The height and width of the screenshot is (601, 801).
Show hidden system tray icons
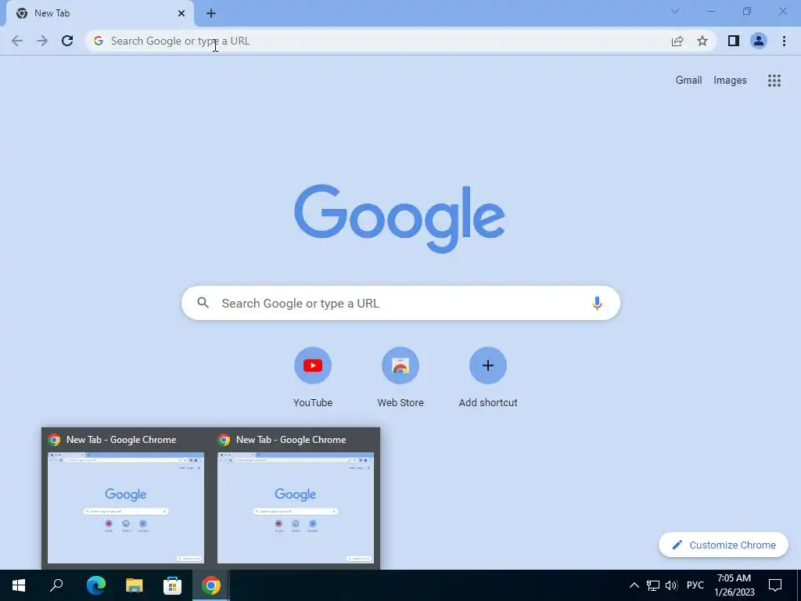pyautogui.click(x=634, y=585)
